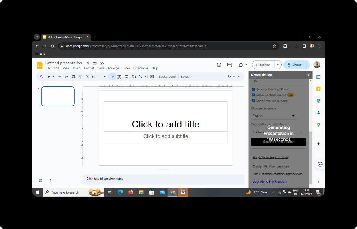
Task: Select the Line tool
Action: (141, 77)
